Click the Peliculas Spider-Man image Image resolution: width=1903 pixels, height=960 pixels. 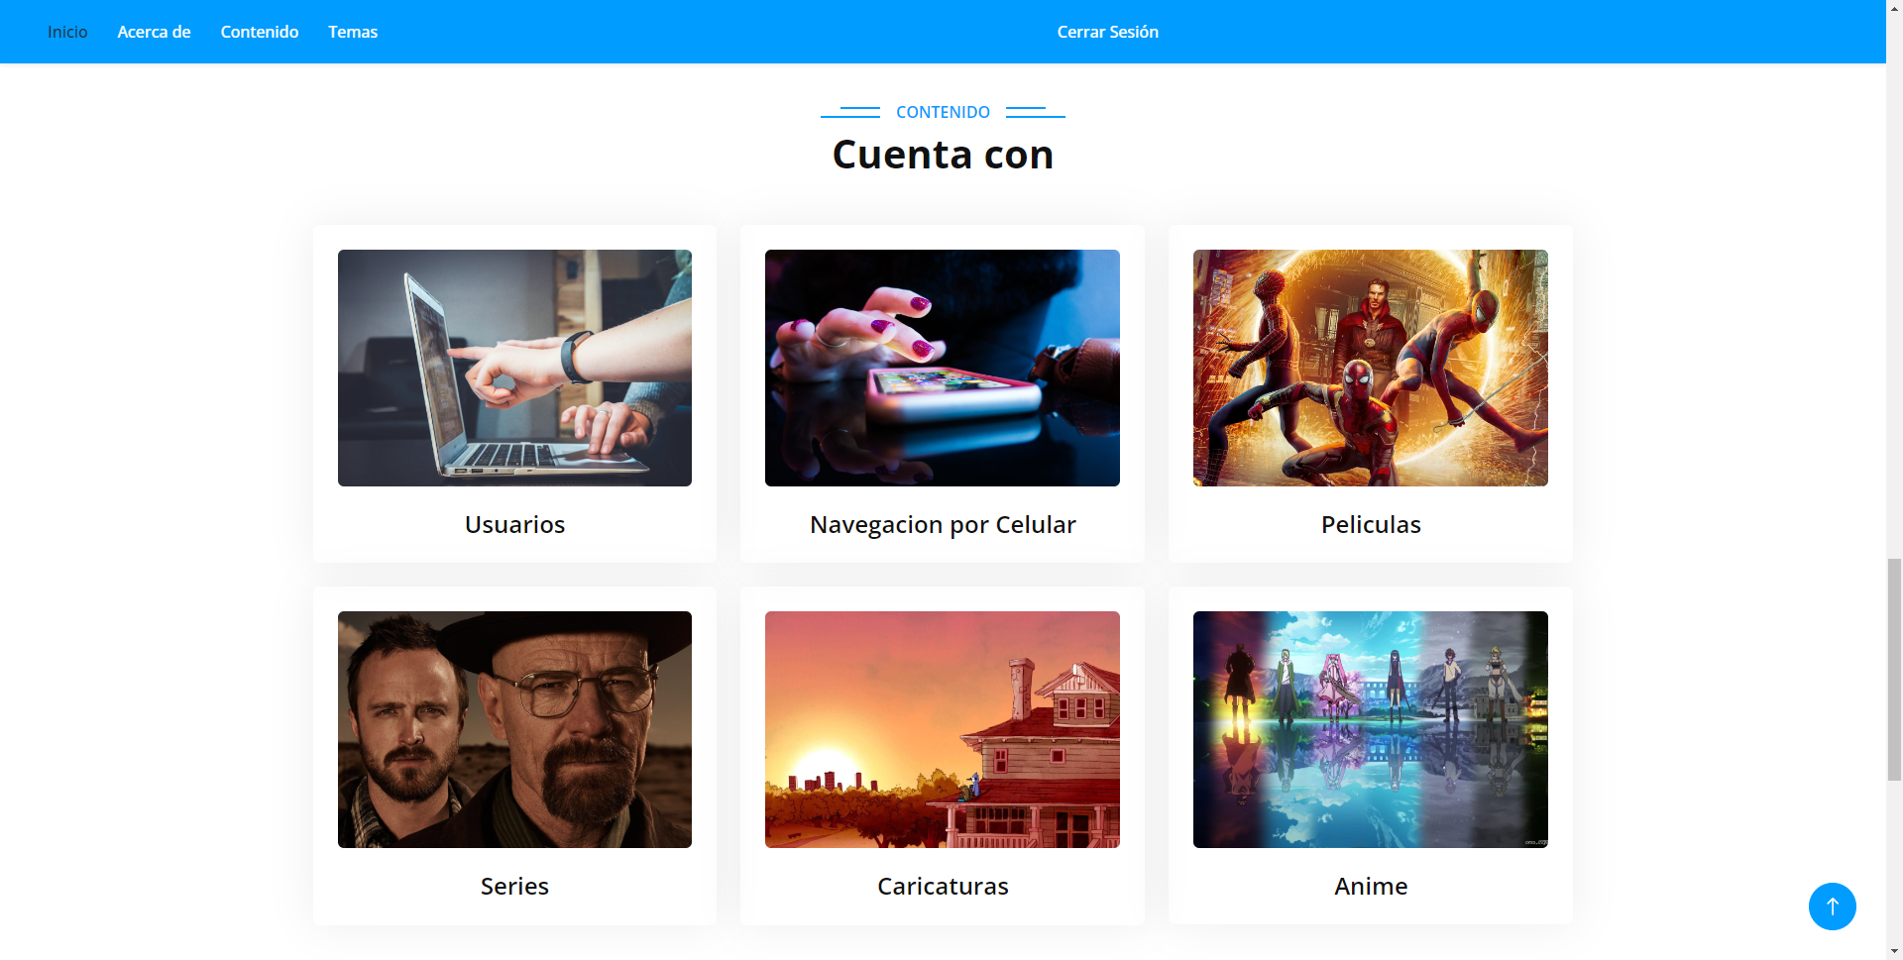(x=1370, y=368)
